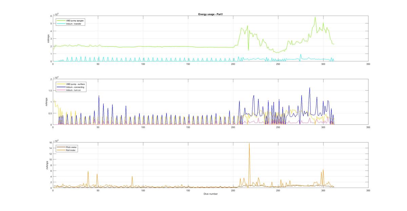
Task: Click the Roll motor spike near dive 88
Action: pyautogui.click(x=132, y=177)
